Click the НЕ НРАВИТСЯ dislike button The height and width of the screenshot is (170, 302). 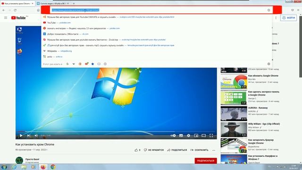(x=154, y=150)
